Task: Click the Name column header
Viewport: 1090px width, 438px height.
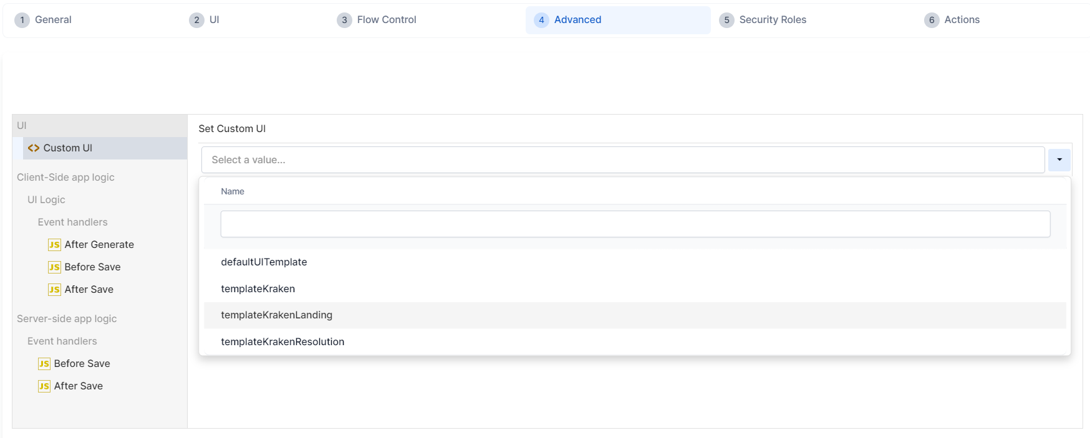Action: (233, 192)
